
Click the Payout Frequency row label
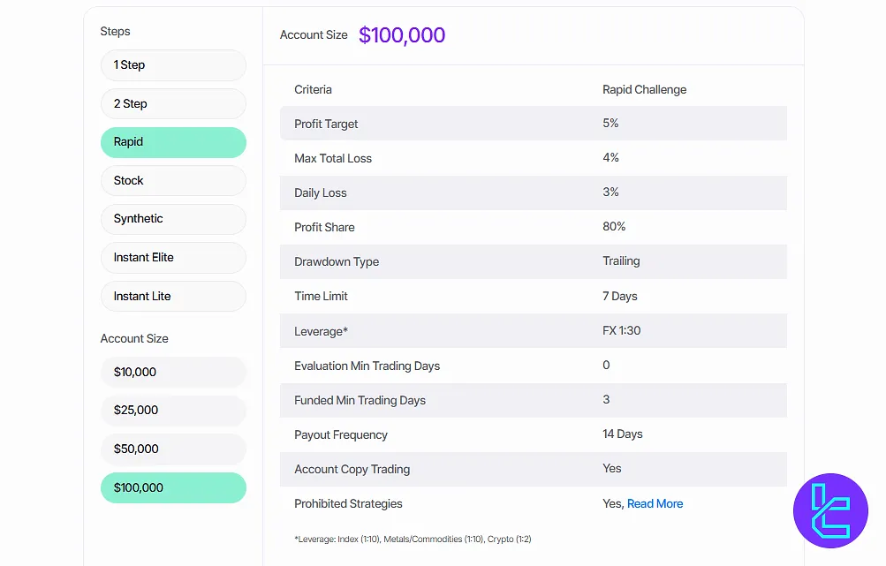click(341, 434)
